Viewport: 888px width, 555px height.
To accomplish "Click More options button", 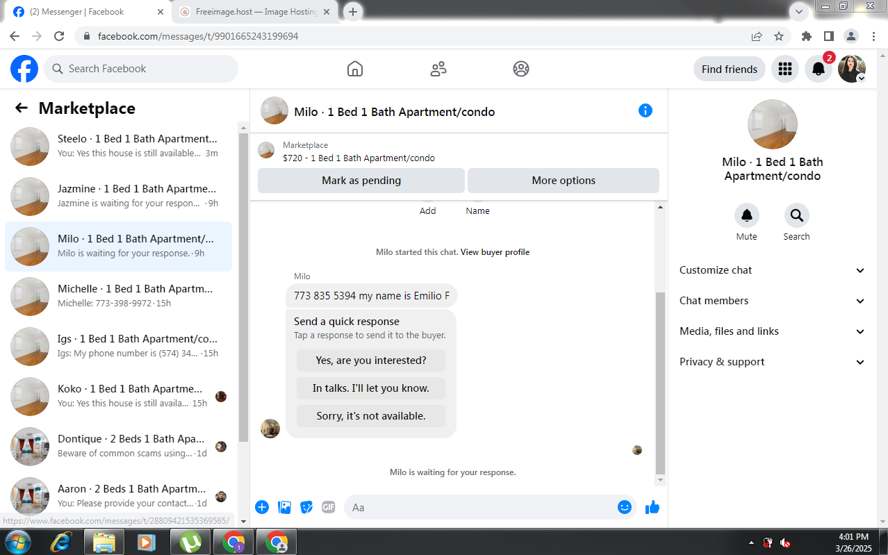I will pos(564,181).
